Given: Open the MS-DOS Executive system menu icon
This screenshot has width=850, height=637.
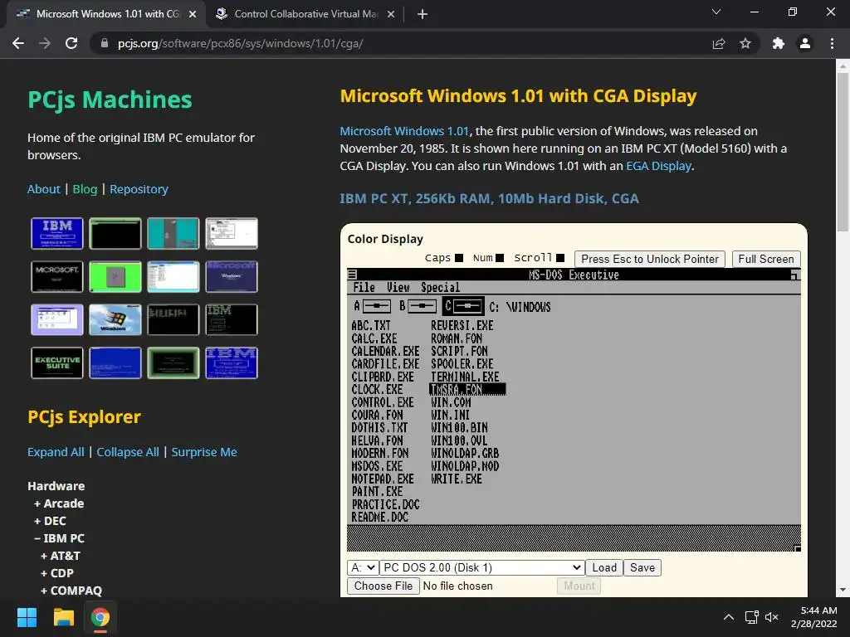Looking at the screenshot, I should (352, 275).
